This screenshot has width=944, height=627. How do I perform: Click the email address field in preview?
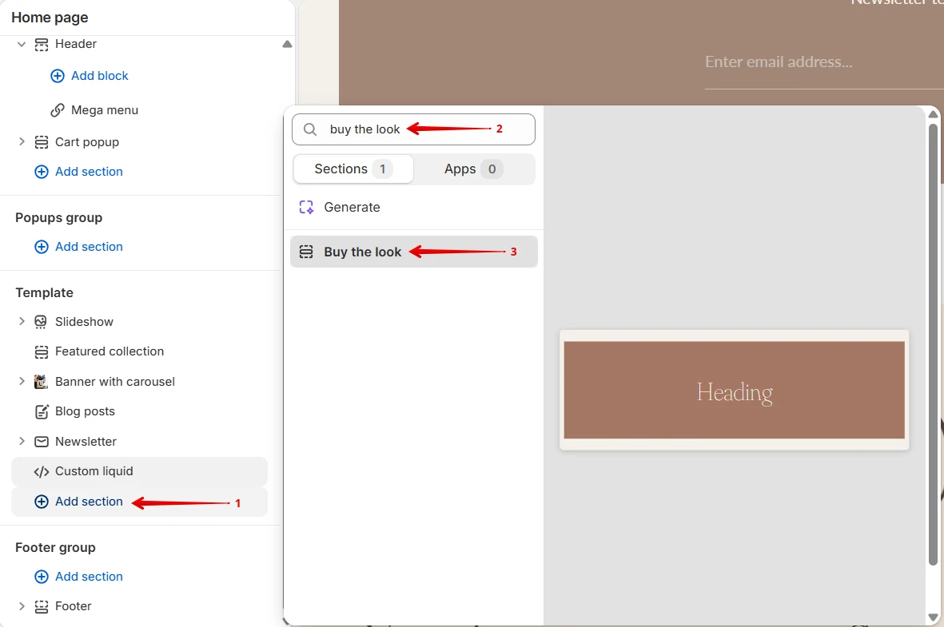(x=823, y=62)
